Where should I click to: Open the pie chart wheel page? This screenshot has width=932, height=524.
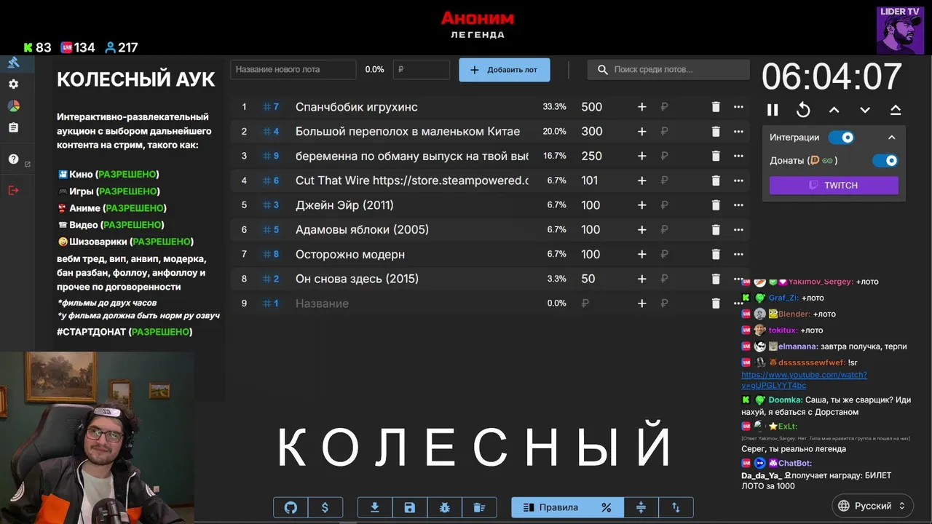pos(13,106)
